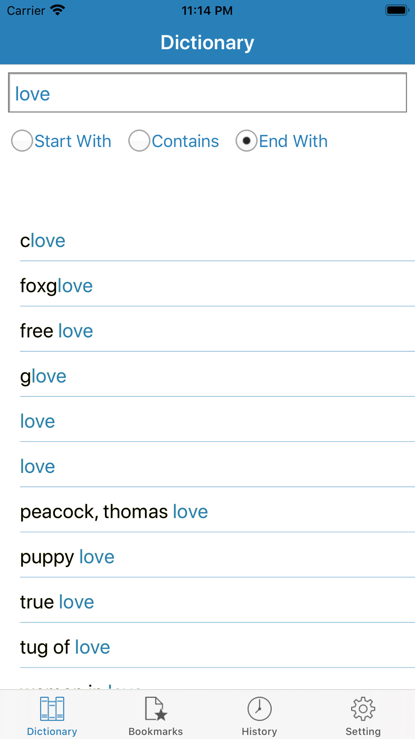Click the search field containing love
The height and width of the screenshot is (739, 415).
click(x=207, y=93)
